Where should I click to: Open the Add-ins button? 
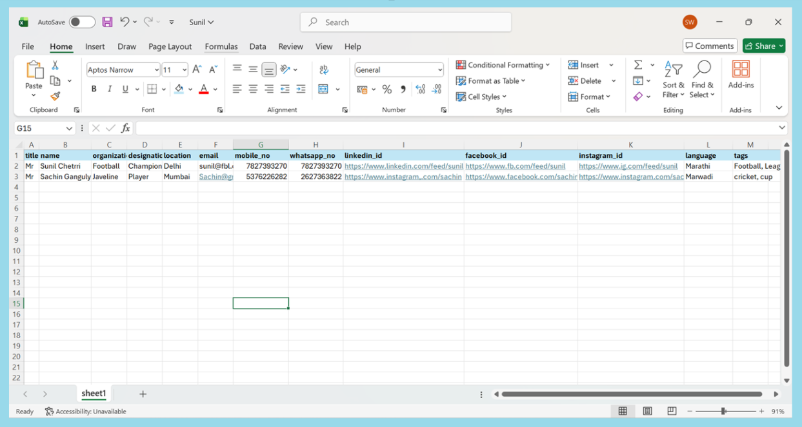click(x=741, y=75)
